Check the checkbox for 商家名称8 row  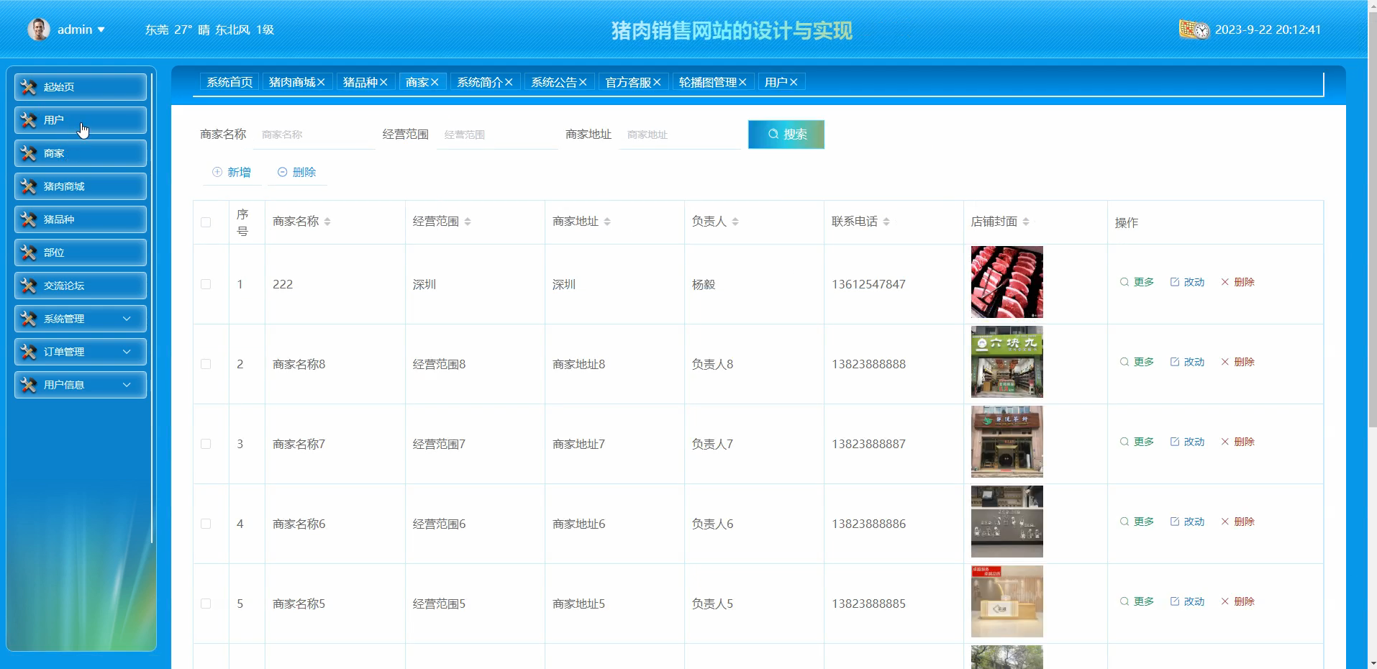coord(206,364)
